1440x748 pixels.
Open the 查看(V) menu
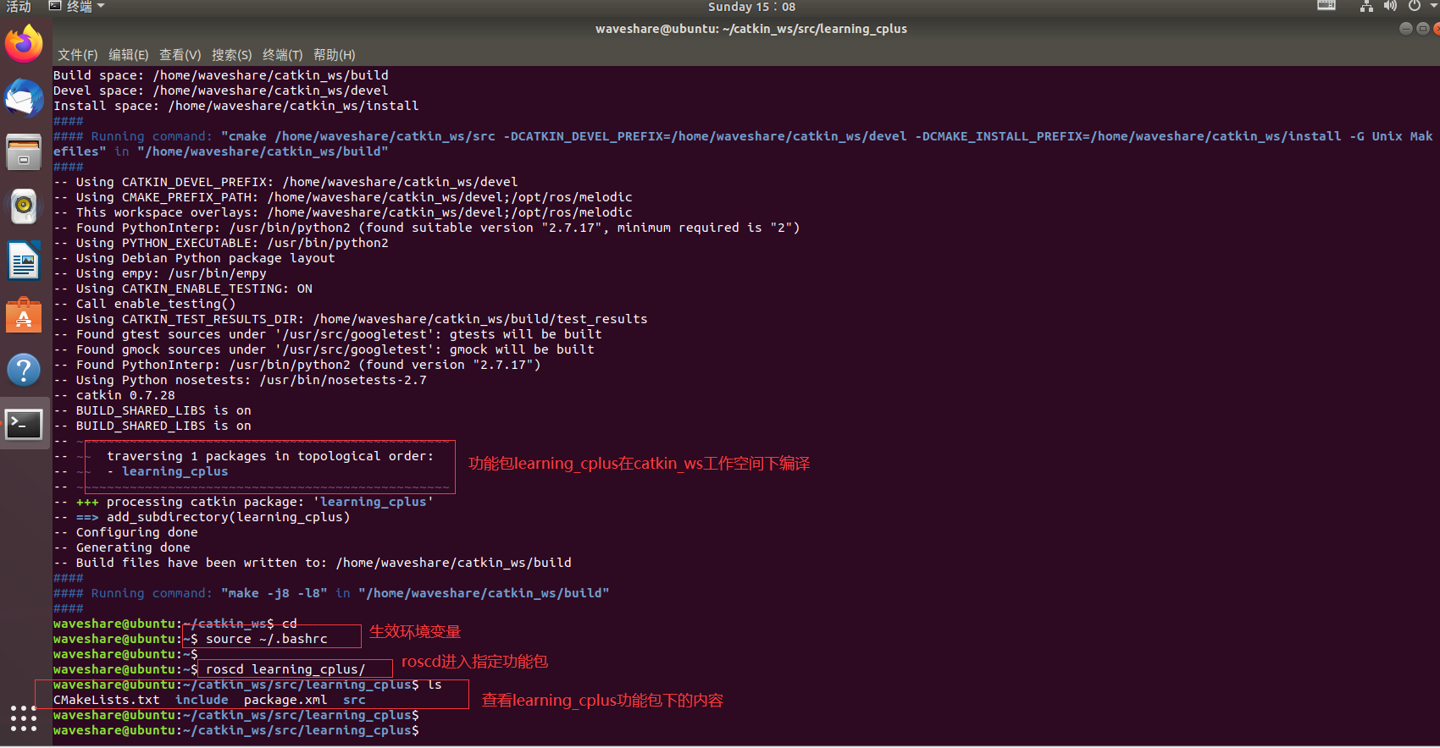180,55
